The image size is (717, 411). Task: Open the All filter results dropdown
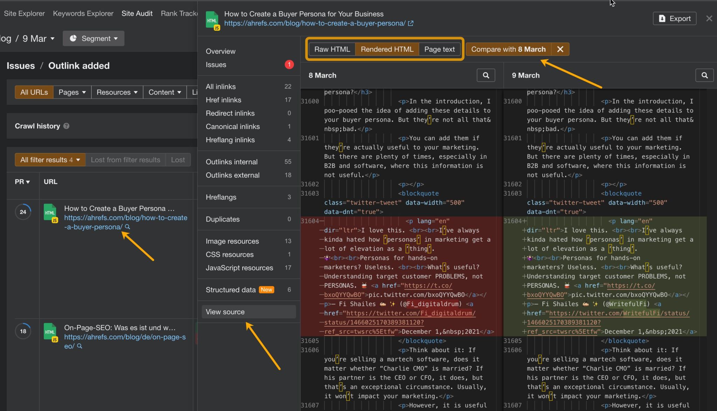pyautogui.click(x=50, y=160)
